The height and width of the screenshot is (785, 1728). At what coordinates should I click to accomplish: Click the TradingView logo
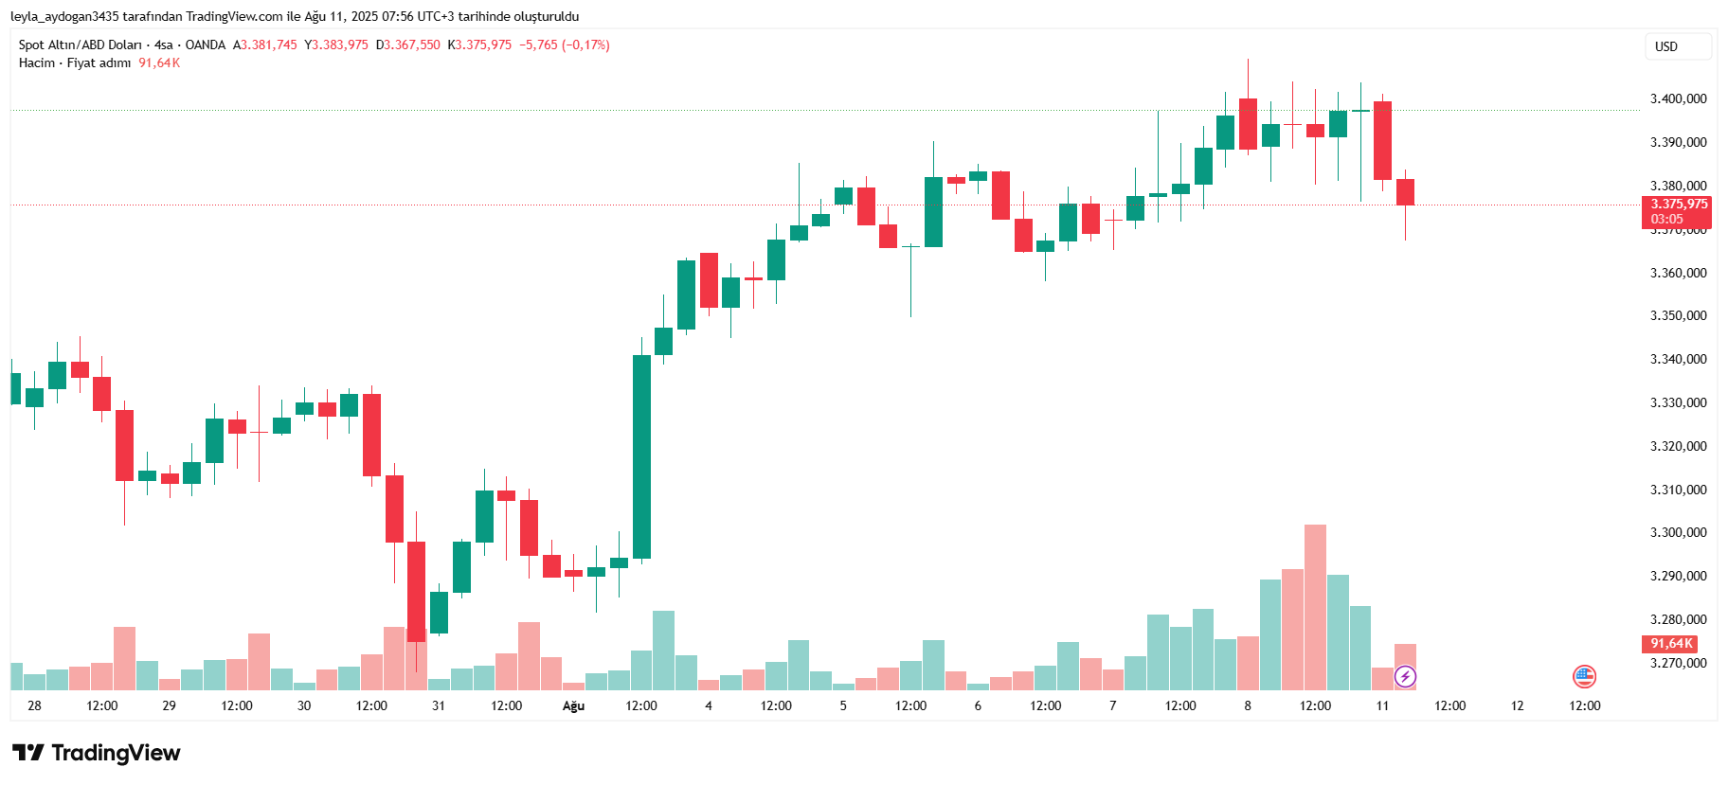pos(96,753)
